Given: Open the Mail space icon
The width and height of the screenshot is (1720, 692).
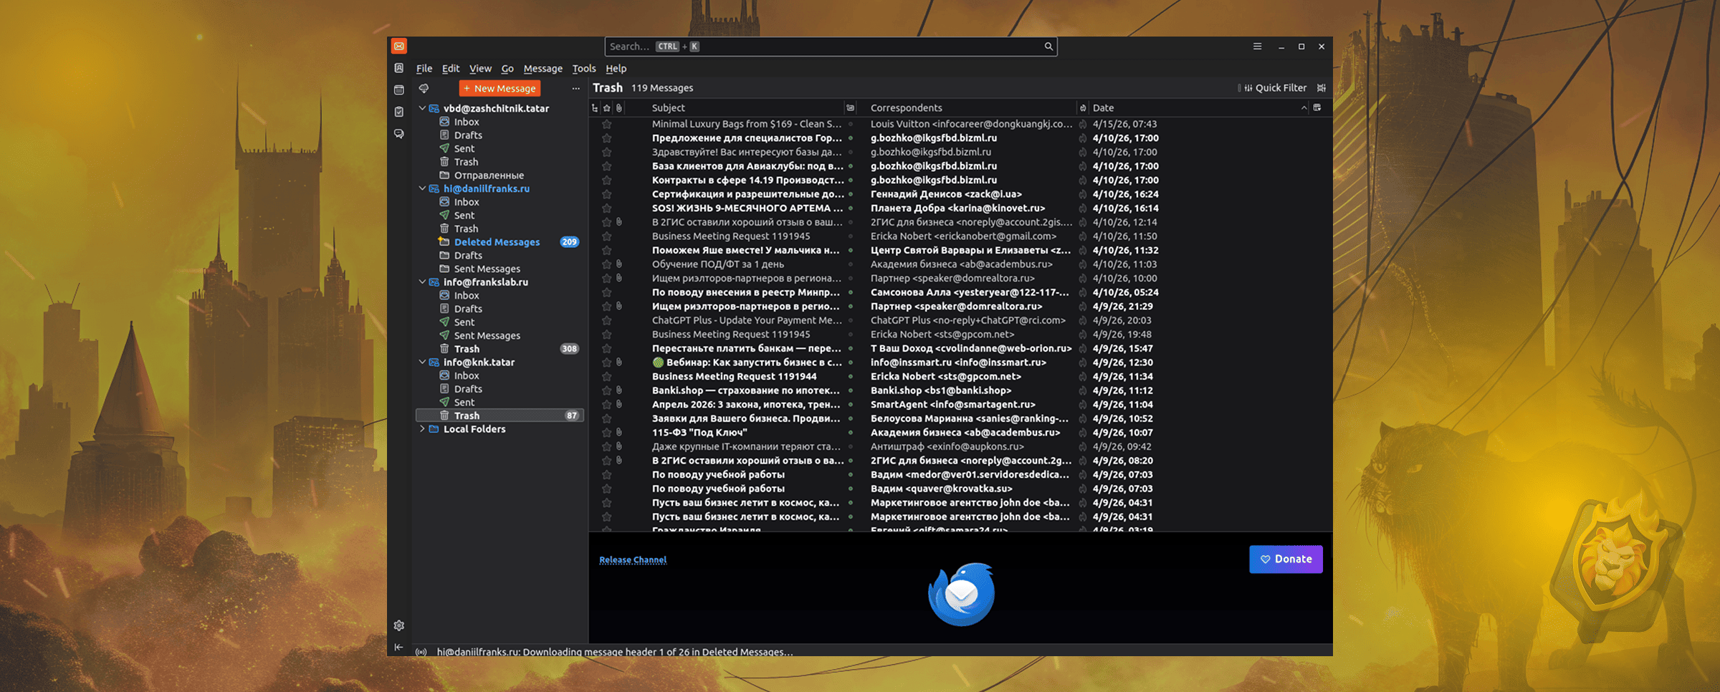Looking at the screenshot, I should coord(399,47).
